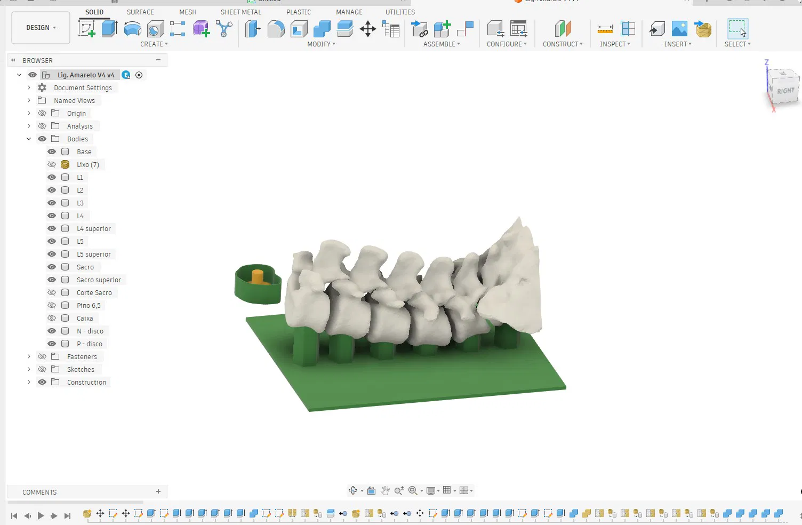The width and height of the screenshot is (802, 525).
Task: Select the Construct plane tool icon
Action: point(563,29)
